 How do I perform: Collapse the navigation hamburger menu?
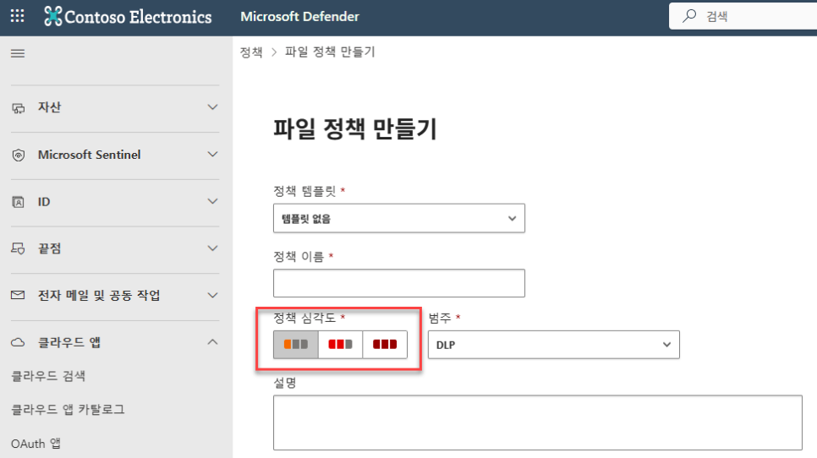click(18, 53)
